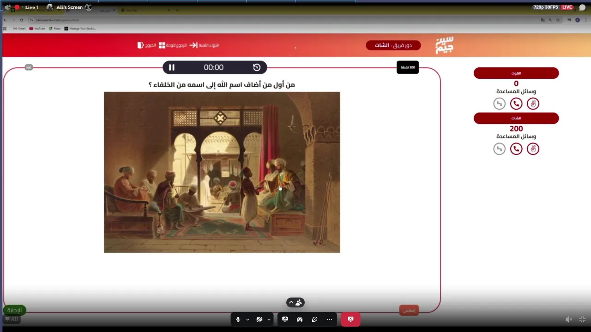Click انتهاء اللعبة end game button
Screen dimensions: 591x332
(204, 45)
